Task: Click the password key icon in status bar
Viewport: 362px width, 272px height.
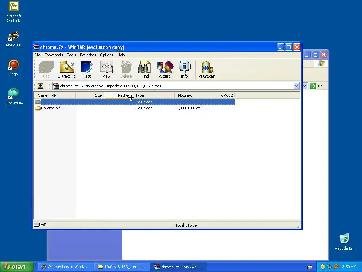Action: (43, 225)
